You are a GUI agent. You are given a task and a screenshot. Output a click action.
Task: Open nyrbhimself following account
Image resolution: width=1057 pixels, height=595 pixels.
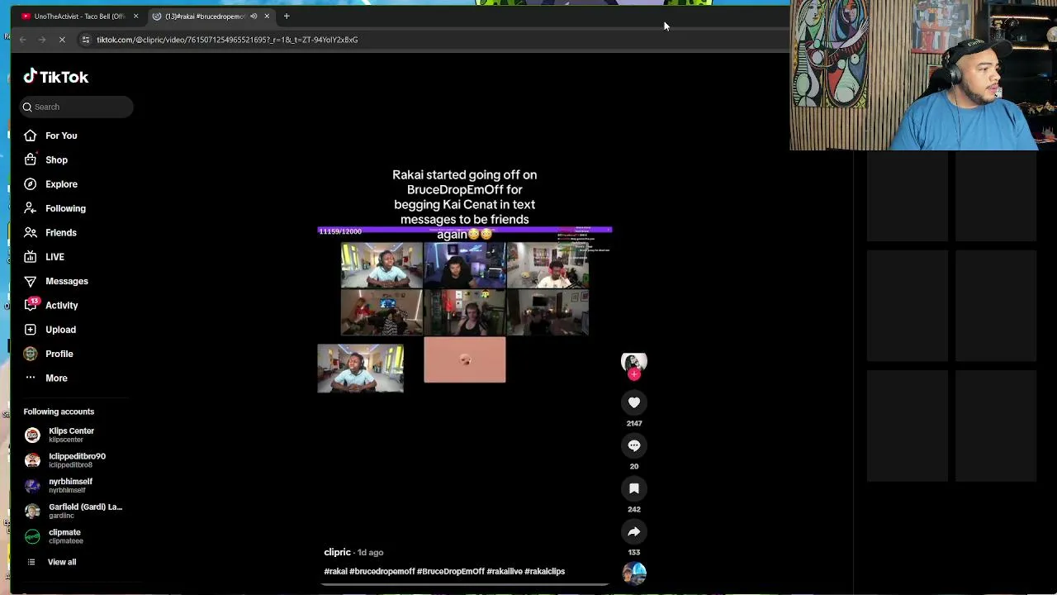pyautogui.click(x=70, y=486)
